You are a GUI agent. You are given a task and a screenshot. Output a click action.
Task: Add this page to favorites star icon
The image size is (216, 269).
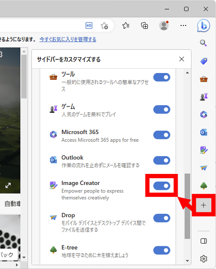(x=104, y=26)
